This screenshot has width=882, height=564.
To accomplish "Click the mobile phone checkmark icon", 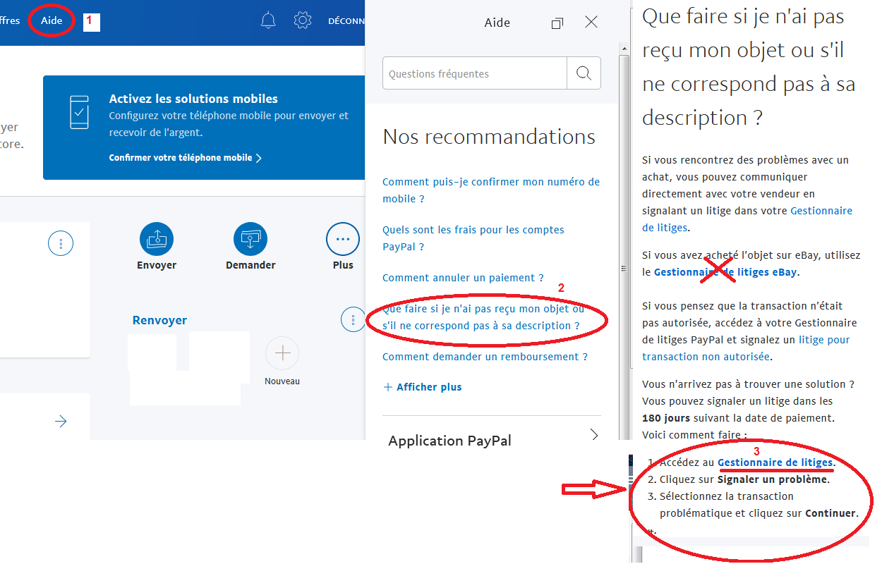I will point(80,111).
